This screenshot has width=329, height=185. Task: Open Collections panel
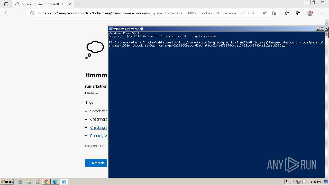point(298,13)
